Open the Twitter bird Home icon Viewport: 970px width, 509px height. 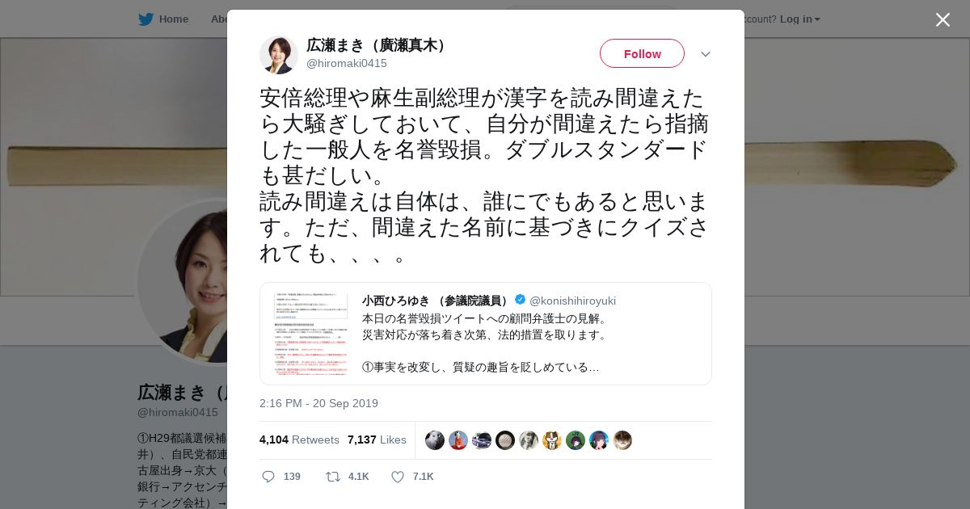point(145,19)
